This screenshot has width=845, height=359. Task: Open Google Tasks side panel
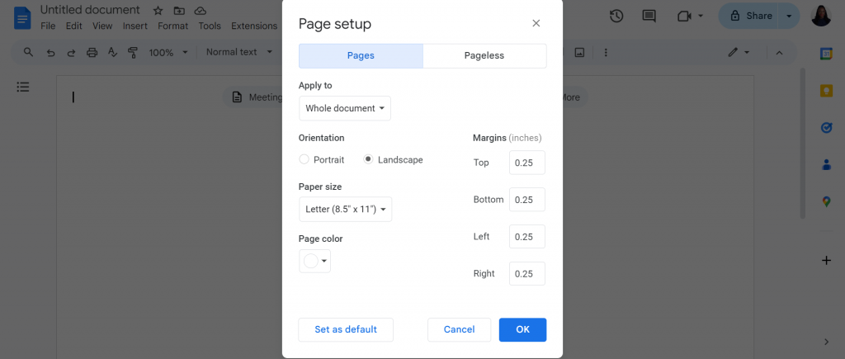pos(826,128)
